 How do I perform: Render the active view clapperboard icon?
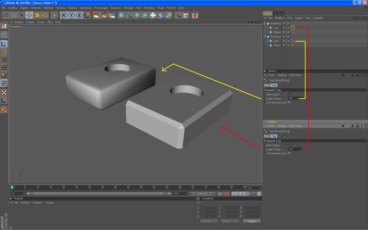click(x=96, y=15)
